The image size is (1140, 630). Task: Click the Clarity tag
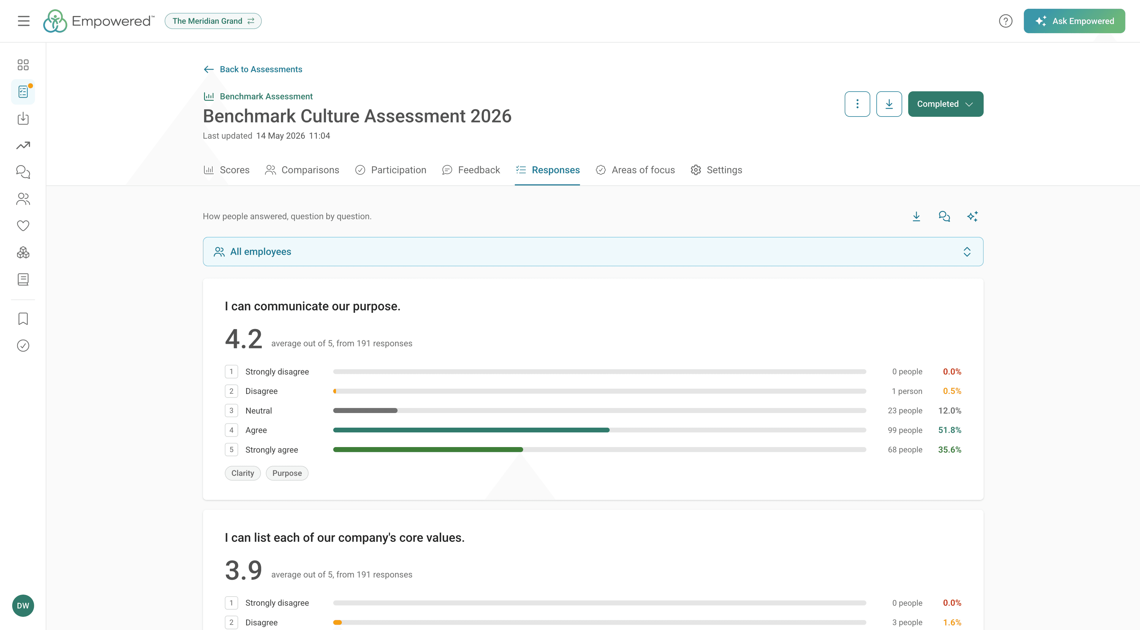(243, 473)
